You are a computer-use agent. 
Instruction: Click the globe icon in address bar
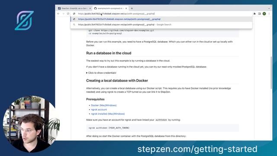74,13
